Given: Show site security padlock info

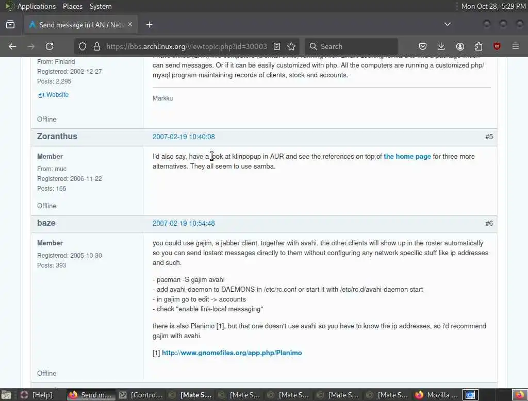Looking at the screenshot, I should click(97, 46).
